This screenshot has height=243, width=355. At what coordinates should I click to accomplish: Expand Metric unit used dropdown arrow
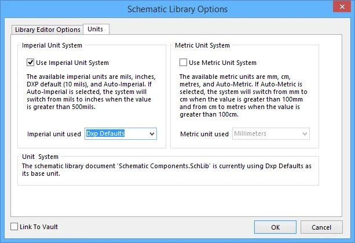(305, 134)
